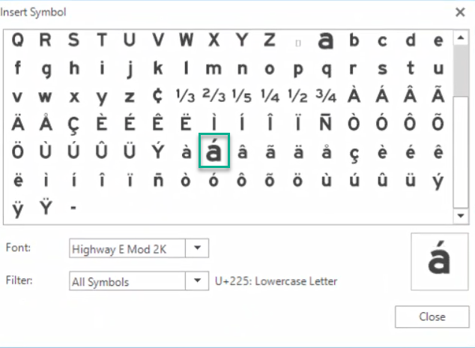Image resolution: width=475 pixels, height=348 pixels.
Task: Click the uppercase N with tilde
Action: [x=326, y=124]
